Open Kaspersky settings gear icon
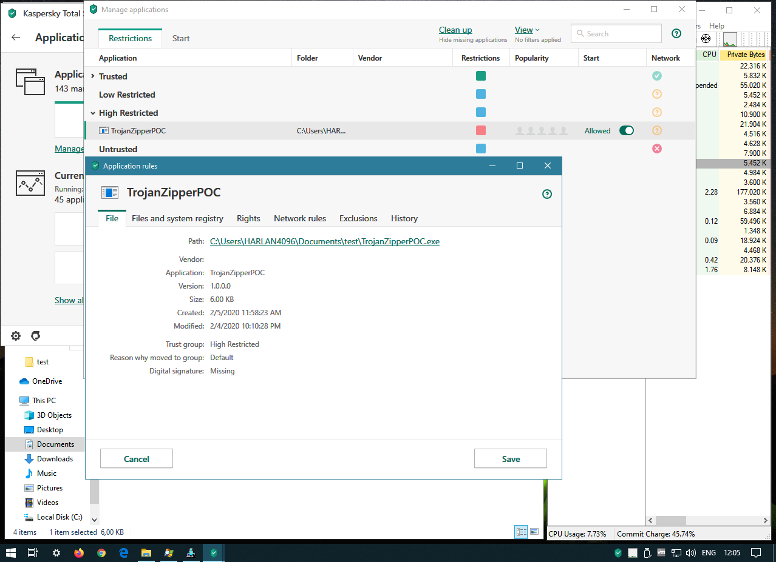 click(16, 336)
